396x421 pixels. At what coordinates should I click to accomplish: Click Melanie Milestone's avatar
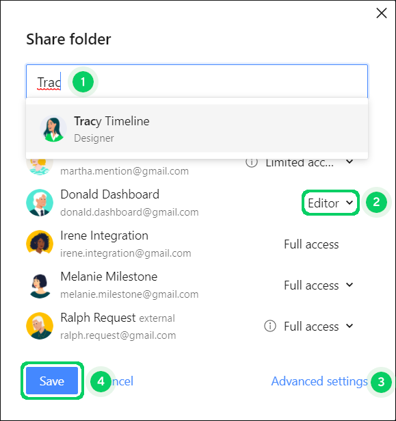[x=40, y=285]
